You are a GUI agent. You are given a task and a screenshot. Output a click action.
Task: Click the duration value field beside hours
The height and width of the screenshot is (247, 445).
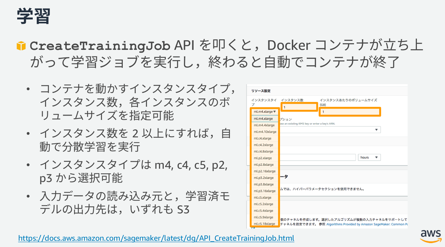[x=318, y=158]
